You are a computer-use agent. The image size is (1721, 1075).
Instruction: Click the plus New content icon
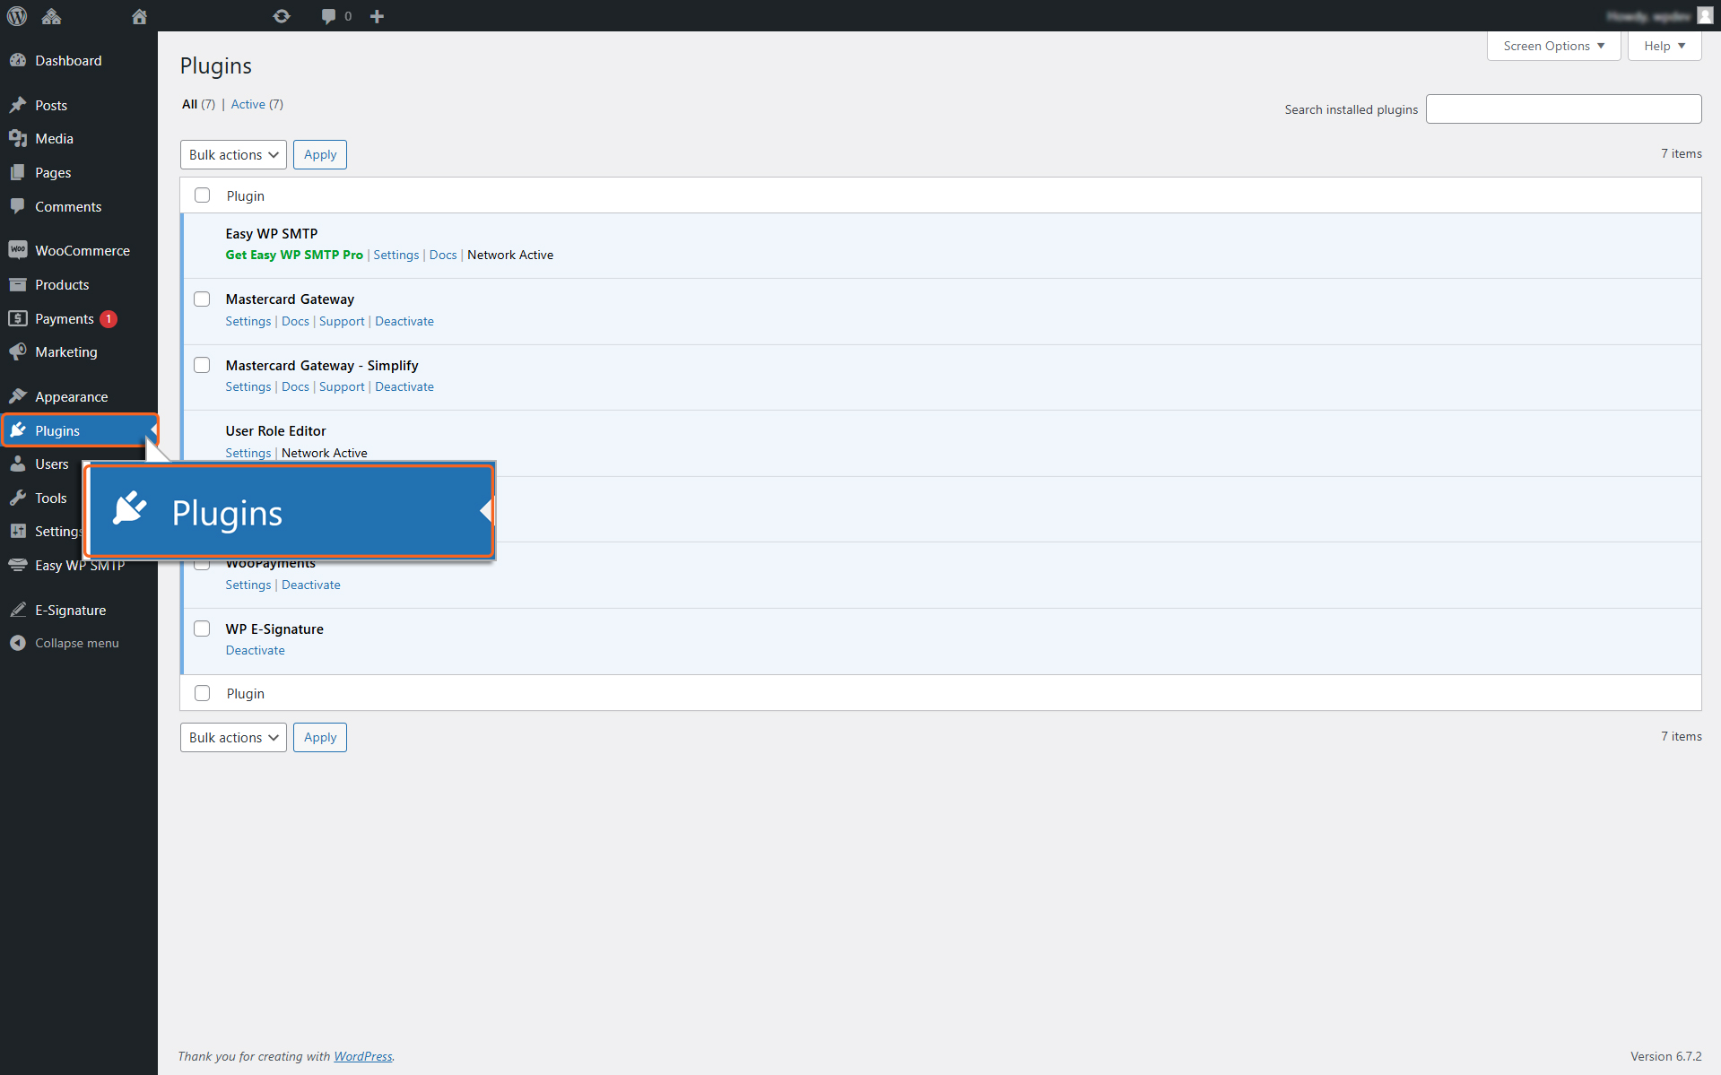coord(377,16)
